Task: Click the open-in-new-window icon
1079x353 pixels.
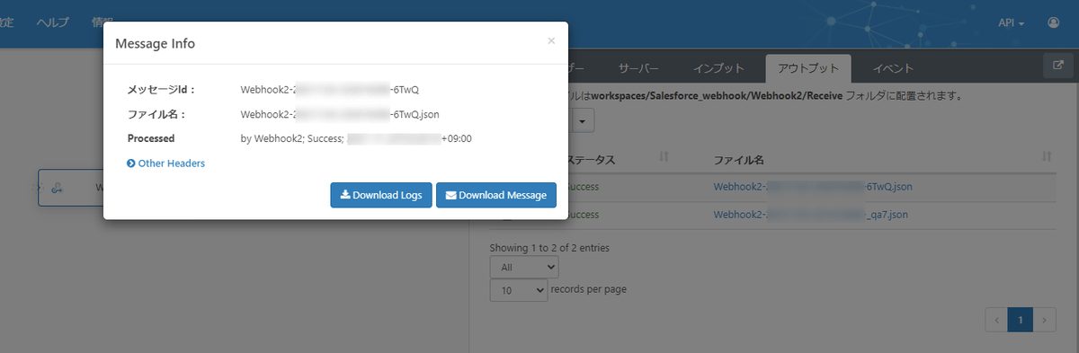Action: click(1058, 66)
